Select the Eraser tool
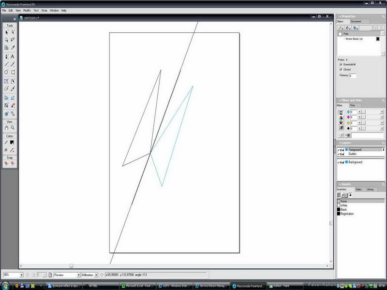 coord(6,88)
